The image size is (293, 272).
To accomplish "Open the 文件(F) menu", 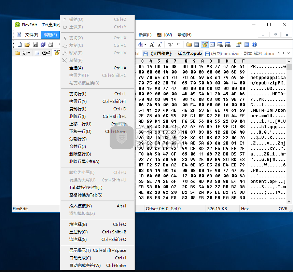I will pos(31,35).
